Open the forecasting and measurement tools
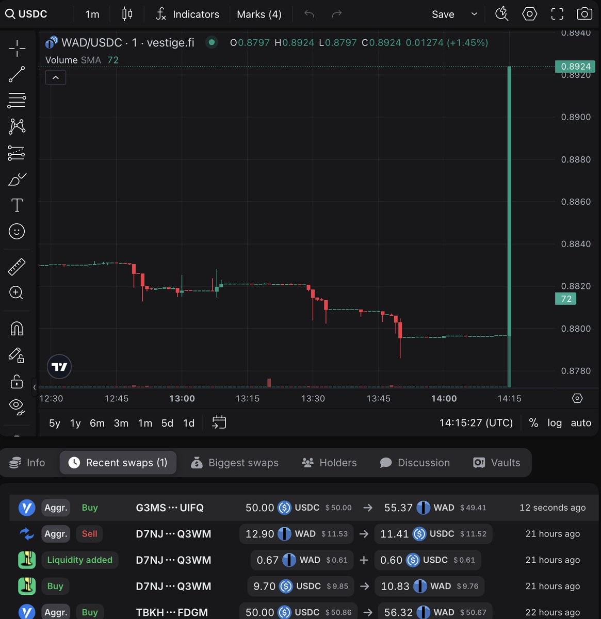 click(x=17, y=153)
